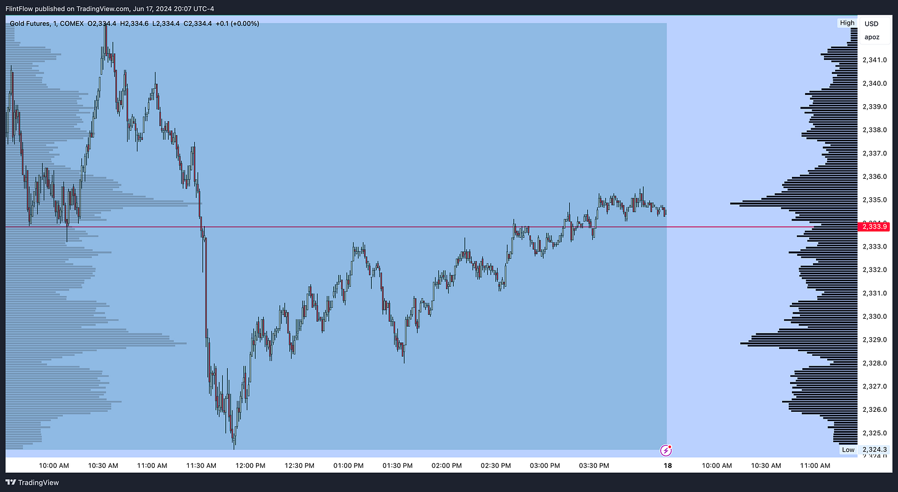
Task: Click the 2,324.3 low price label
Action: point(875,449)
